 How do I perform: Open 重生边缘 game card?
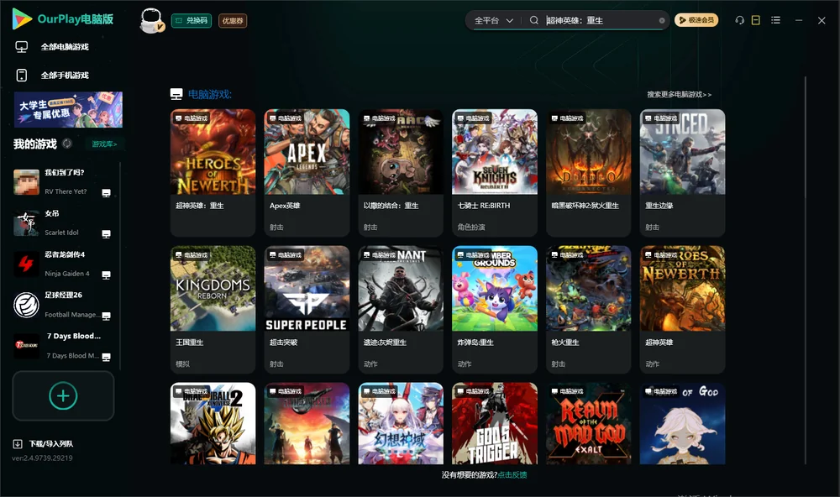(x=682, y=172)
